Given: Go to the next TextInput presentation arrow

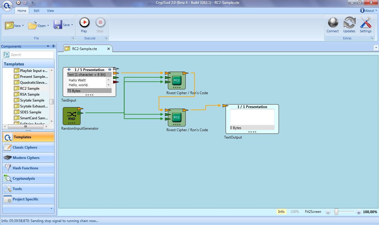Looking at the screenshot, I should [110, 70].
